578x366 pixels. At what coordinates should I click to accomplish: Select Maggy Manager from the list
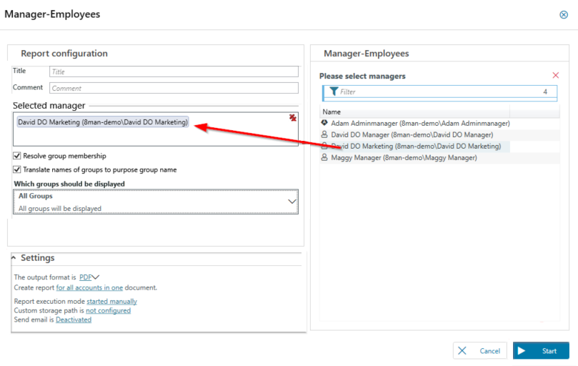click(404, 157)
